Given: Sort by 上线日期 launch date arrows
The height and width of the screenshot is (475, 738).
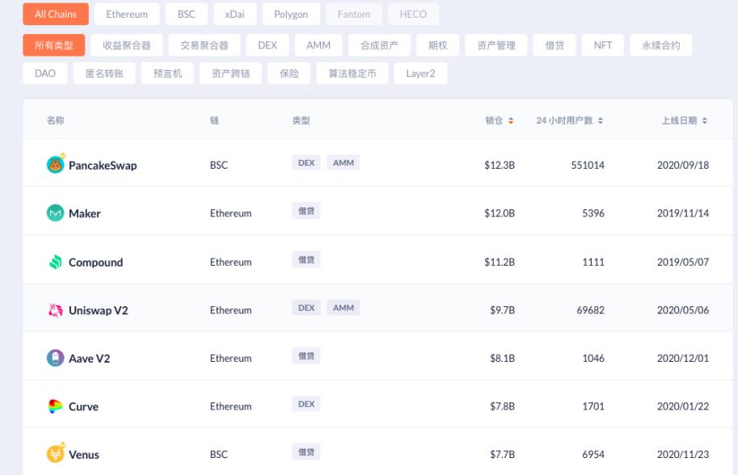Looking at the screenshot, I should tap(705, 121).
